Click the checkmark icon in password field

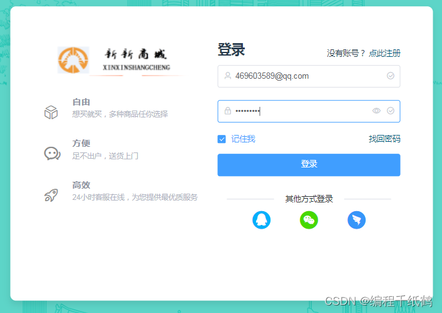tap(391, 111)
